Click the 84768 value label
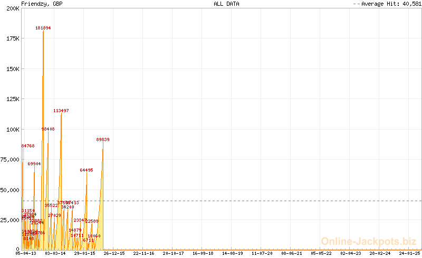 tap(28, 146)
